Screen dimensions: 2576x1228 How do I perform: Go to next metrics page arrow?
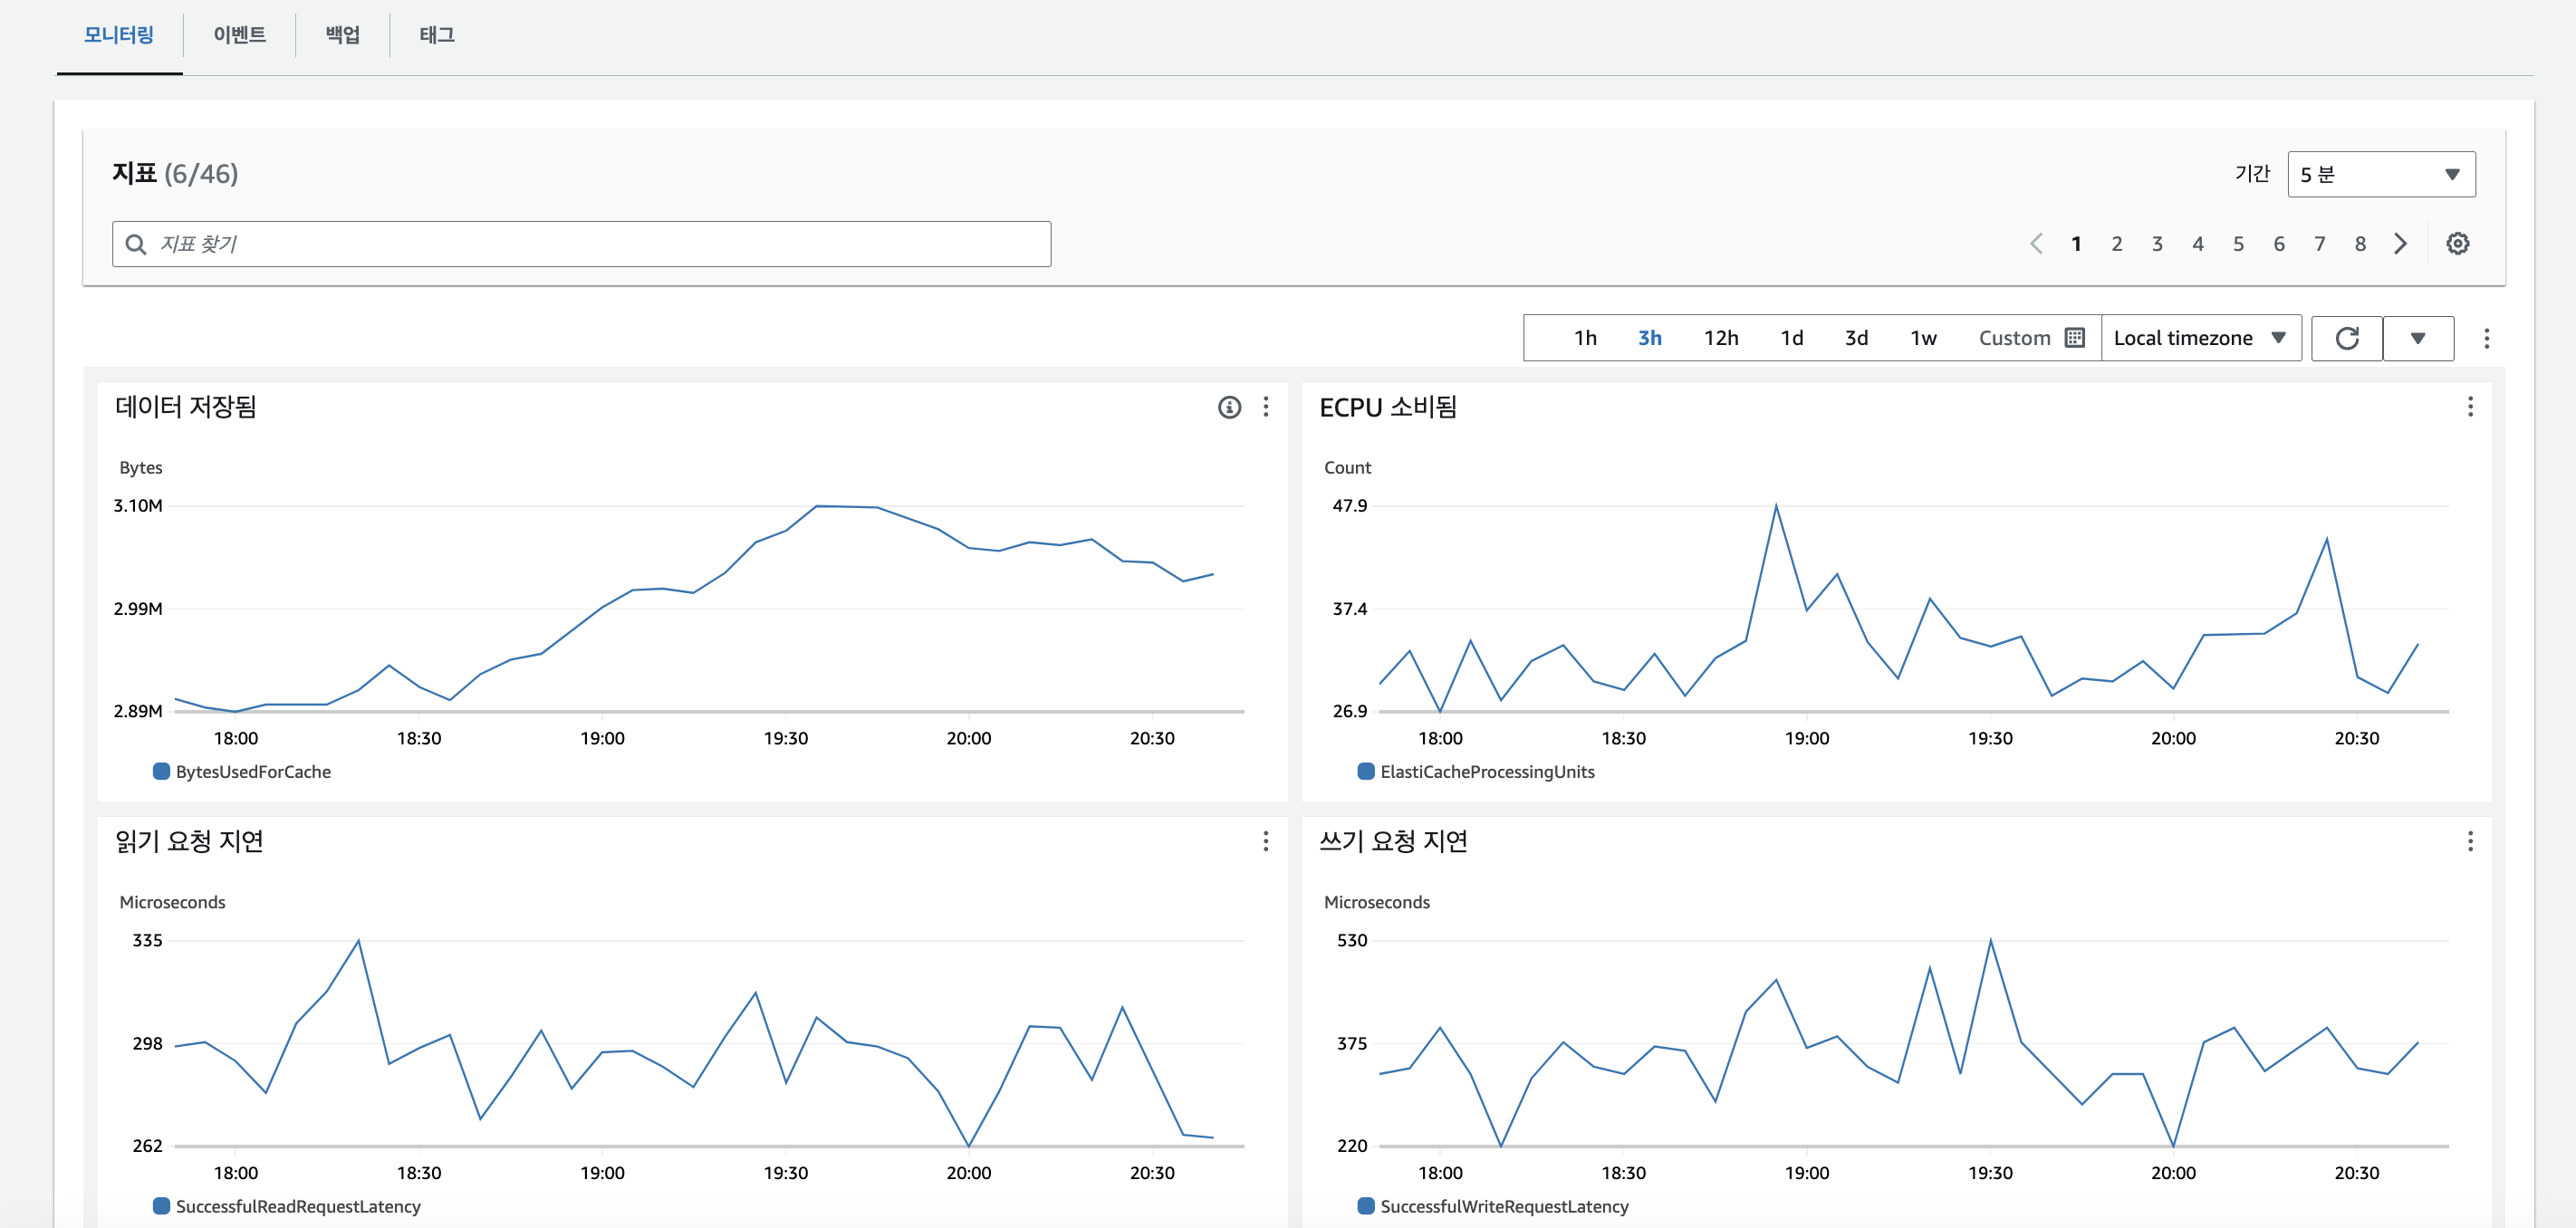[x=2400, y=244]
